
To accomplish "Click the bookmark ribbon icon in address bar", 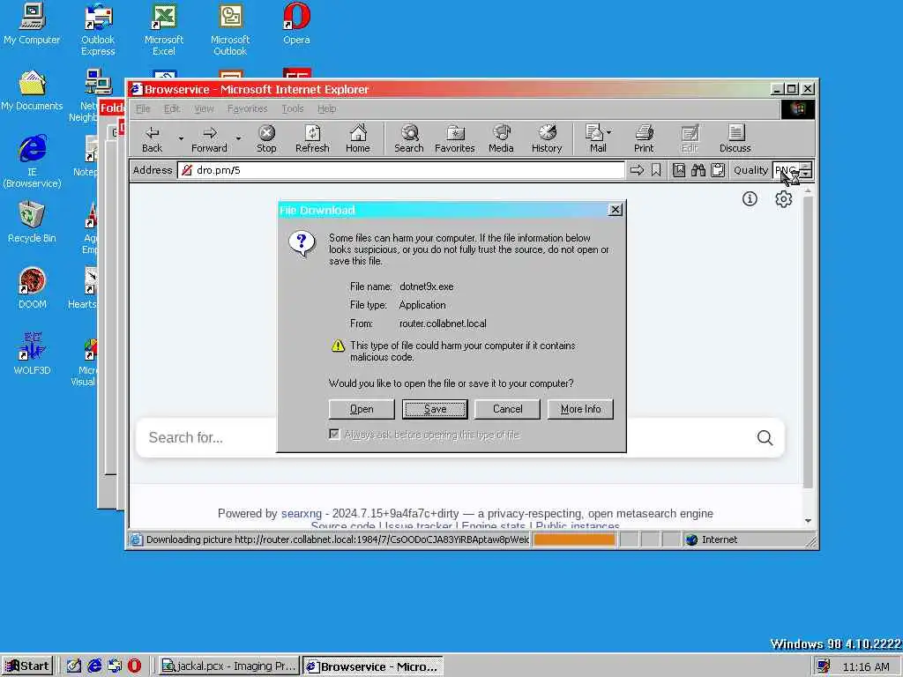I will (656, 170).
